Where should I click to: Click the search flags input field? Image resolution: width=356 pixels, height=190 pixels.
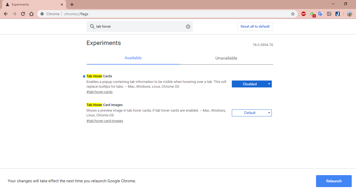coord(140,27)
